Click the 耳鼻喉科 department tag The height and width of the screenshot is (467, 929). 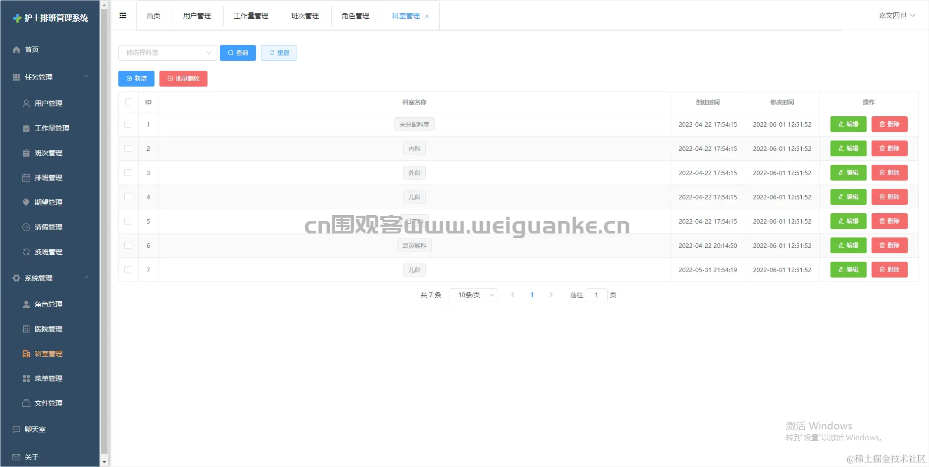point(414,245)
